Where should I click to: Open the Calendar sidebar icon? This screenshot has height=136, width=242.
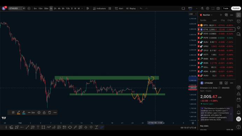239,100
